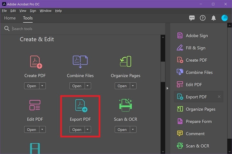Viewport: 232px width, 154px height.
Task: Click the Scan & OCR printer icon in main grid
Action: [126, 105]
